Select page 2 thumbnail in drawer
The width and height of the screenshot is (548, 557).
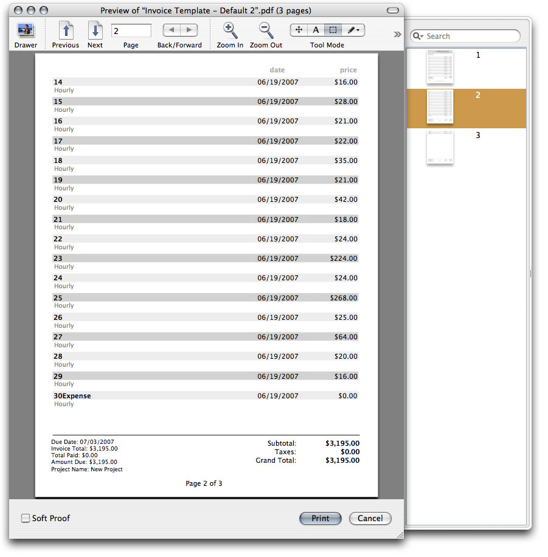coord(440,106)
